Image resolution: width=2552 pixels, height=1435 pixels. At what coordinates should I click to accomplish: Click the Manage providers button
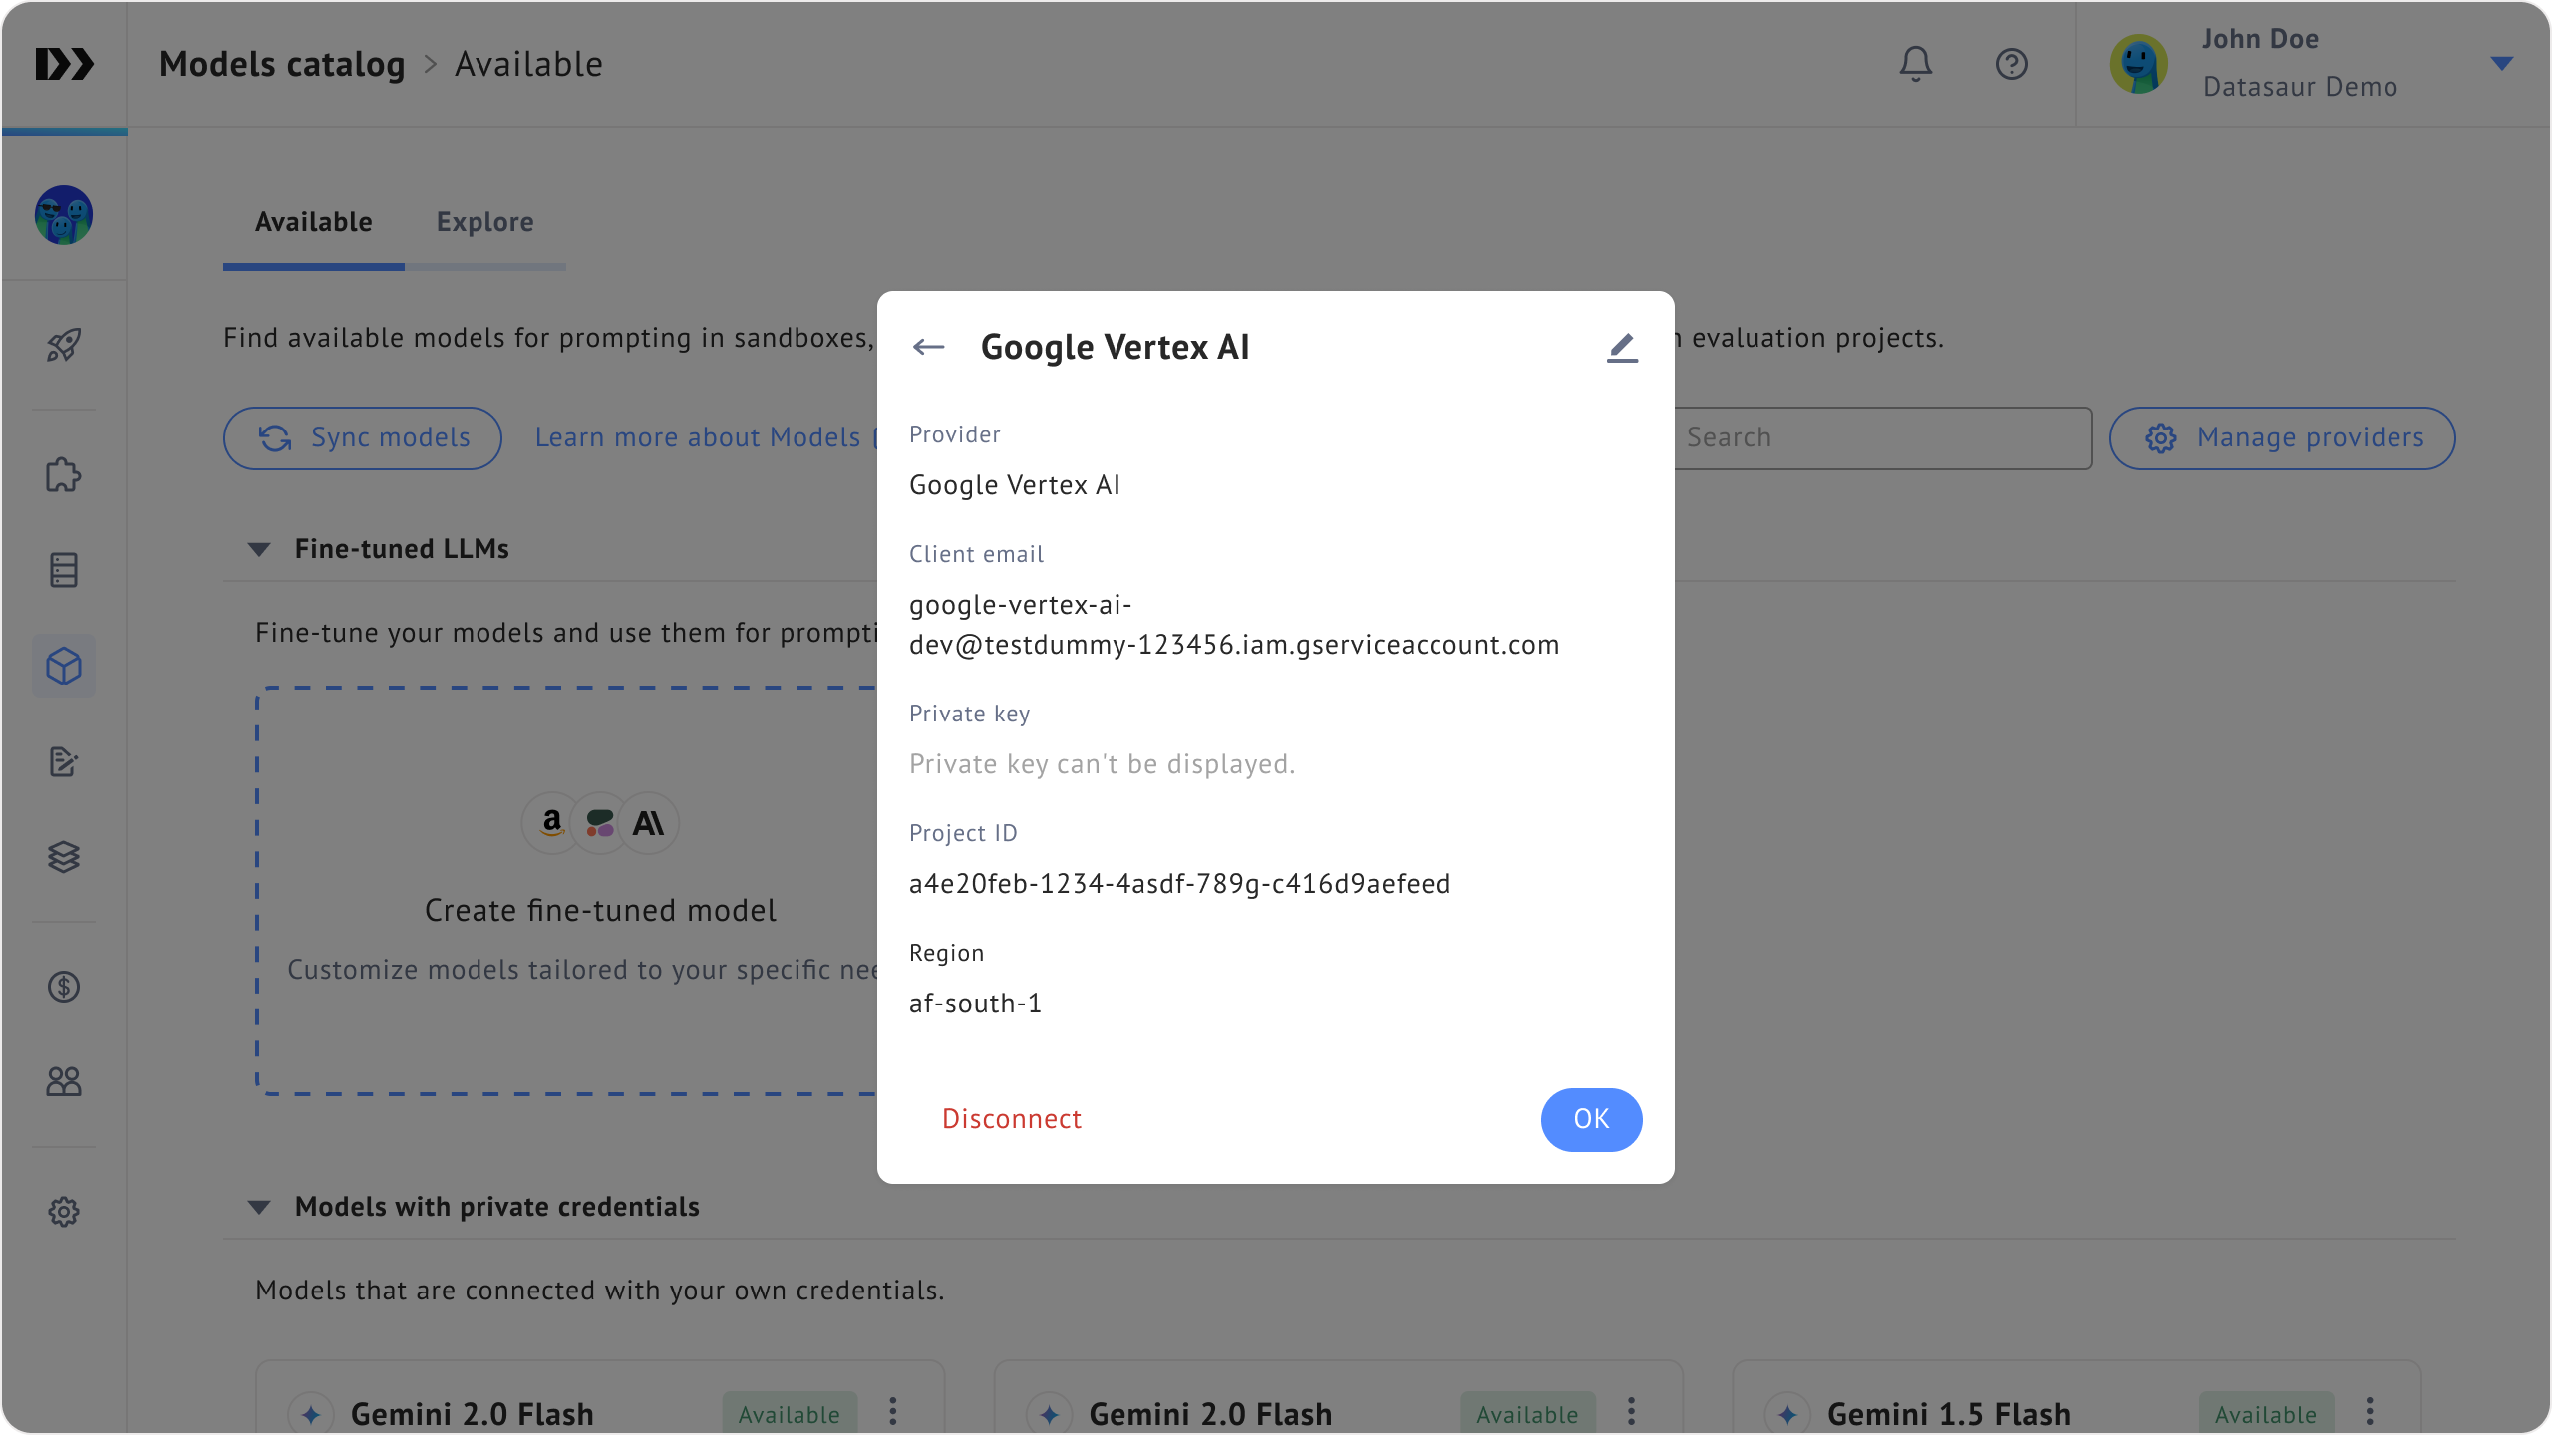[x=2282, y=437]
